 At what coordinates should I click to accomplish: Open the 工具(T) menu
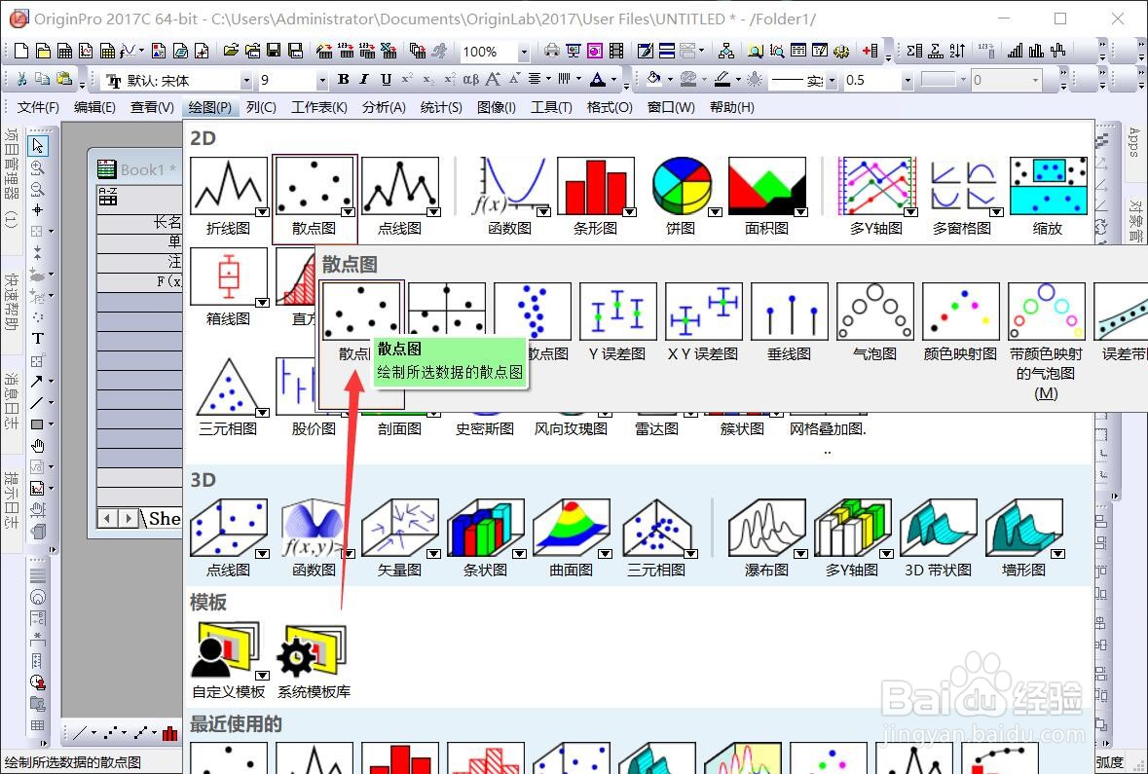point(551,108)
